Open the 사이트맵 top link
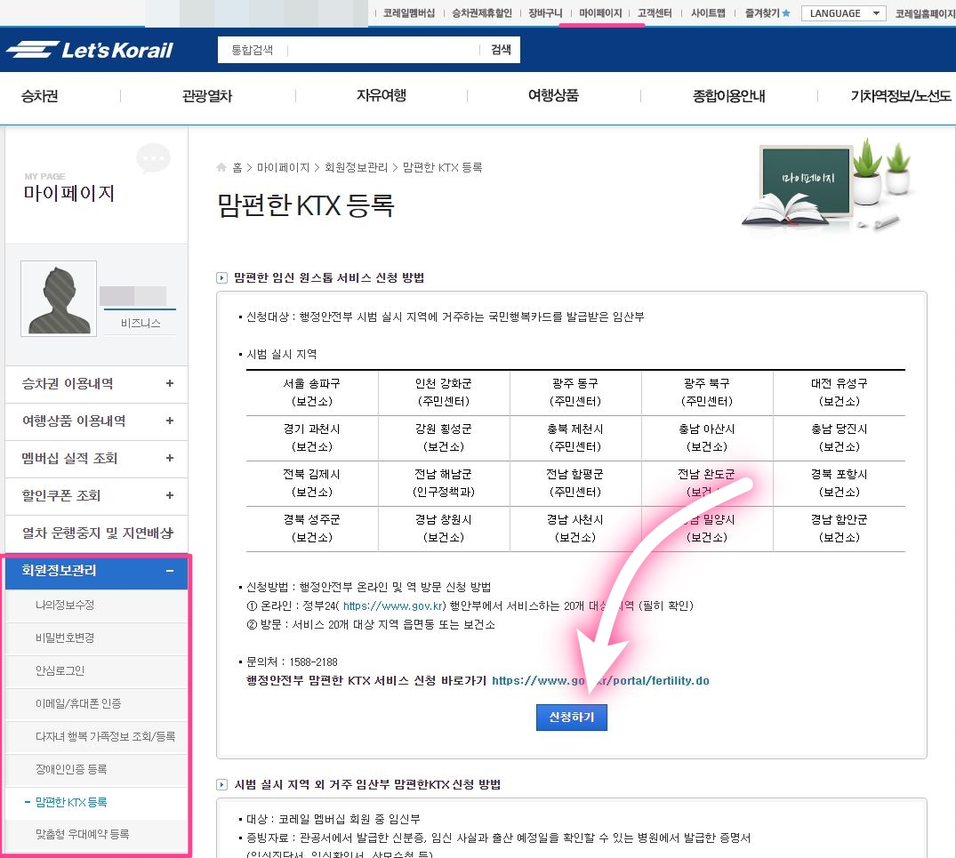 pyautogui.click(x=708, y=12)
